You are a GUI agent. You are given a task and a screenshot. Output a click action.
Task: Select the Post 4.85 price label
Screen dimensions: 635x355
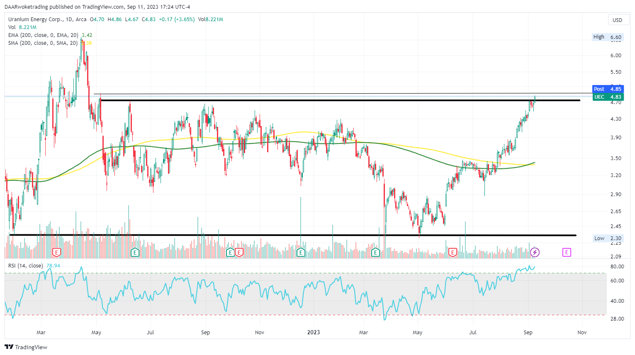pos(608,89)
